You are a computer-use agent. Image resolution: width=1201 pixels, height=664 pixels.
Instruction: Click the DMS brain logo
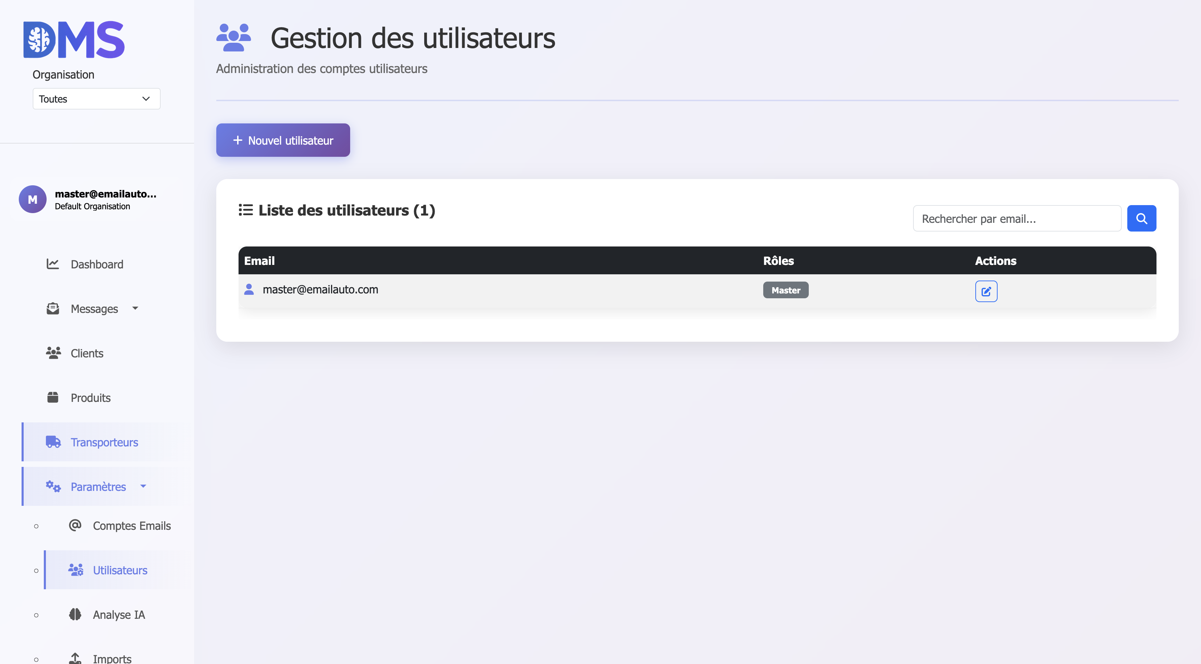point(74,40)
